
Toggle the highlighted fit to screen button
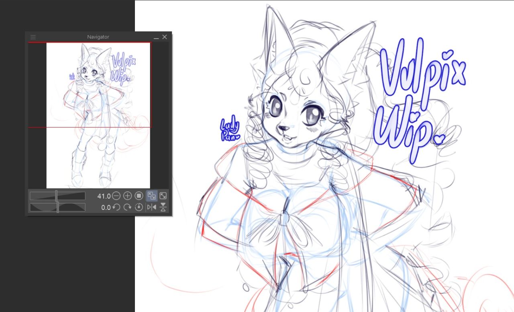pyautogui.click(x=151, y=196)
